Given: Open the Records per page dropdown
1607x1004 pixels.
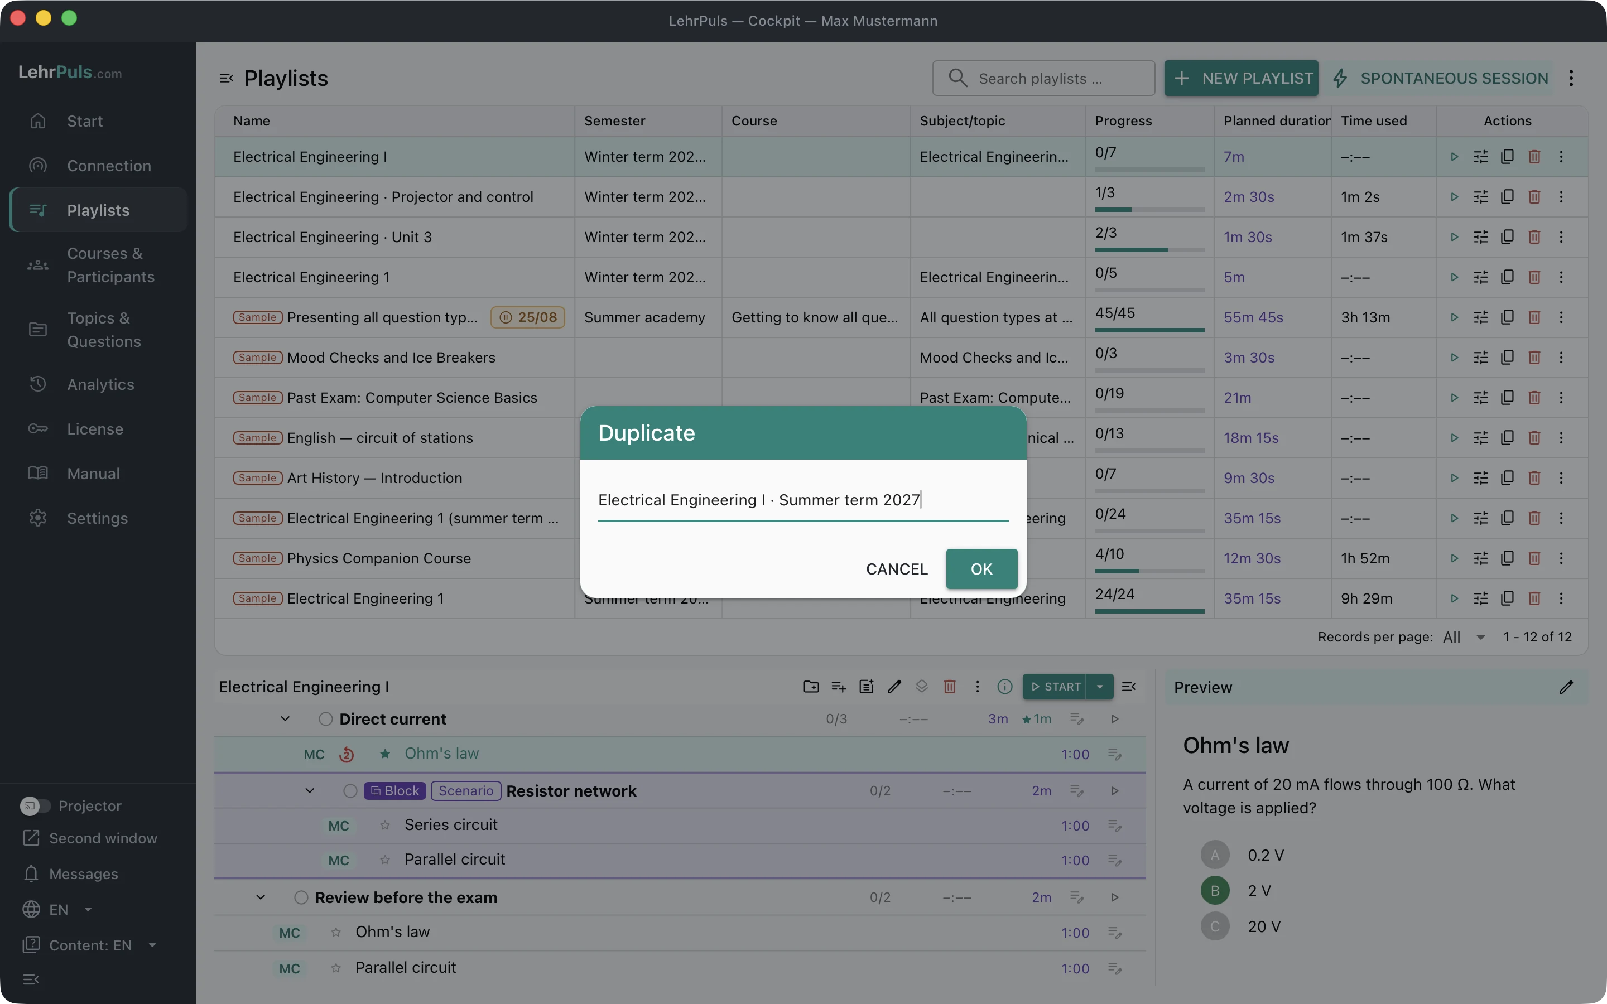Looking at the screenshot, I should [1465, 637].
